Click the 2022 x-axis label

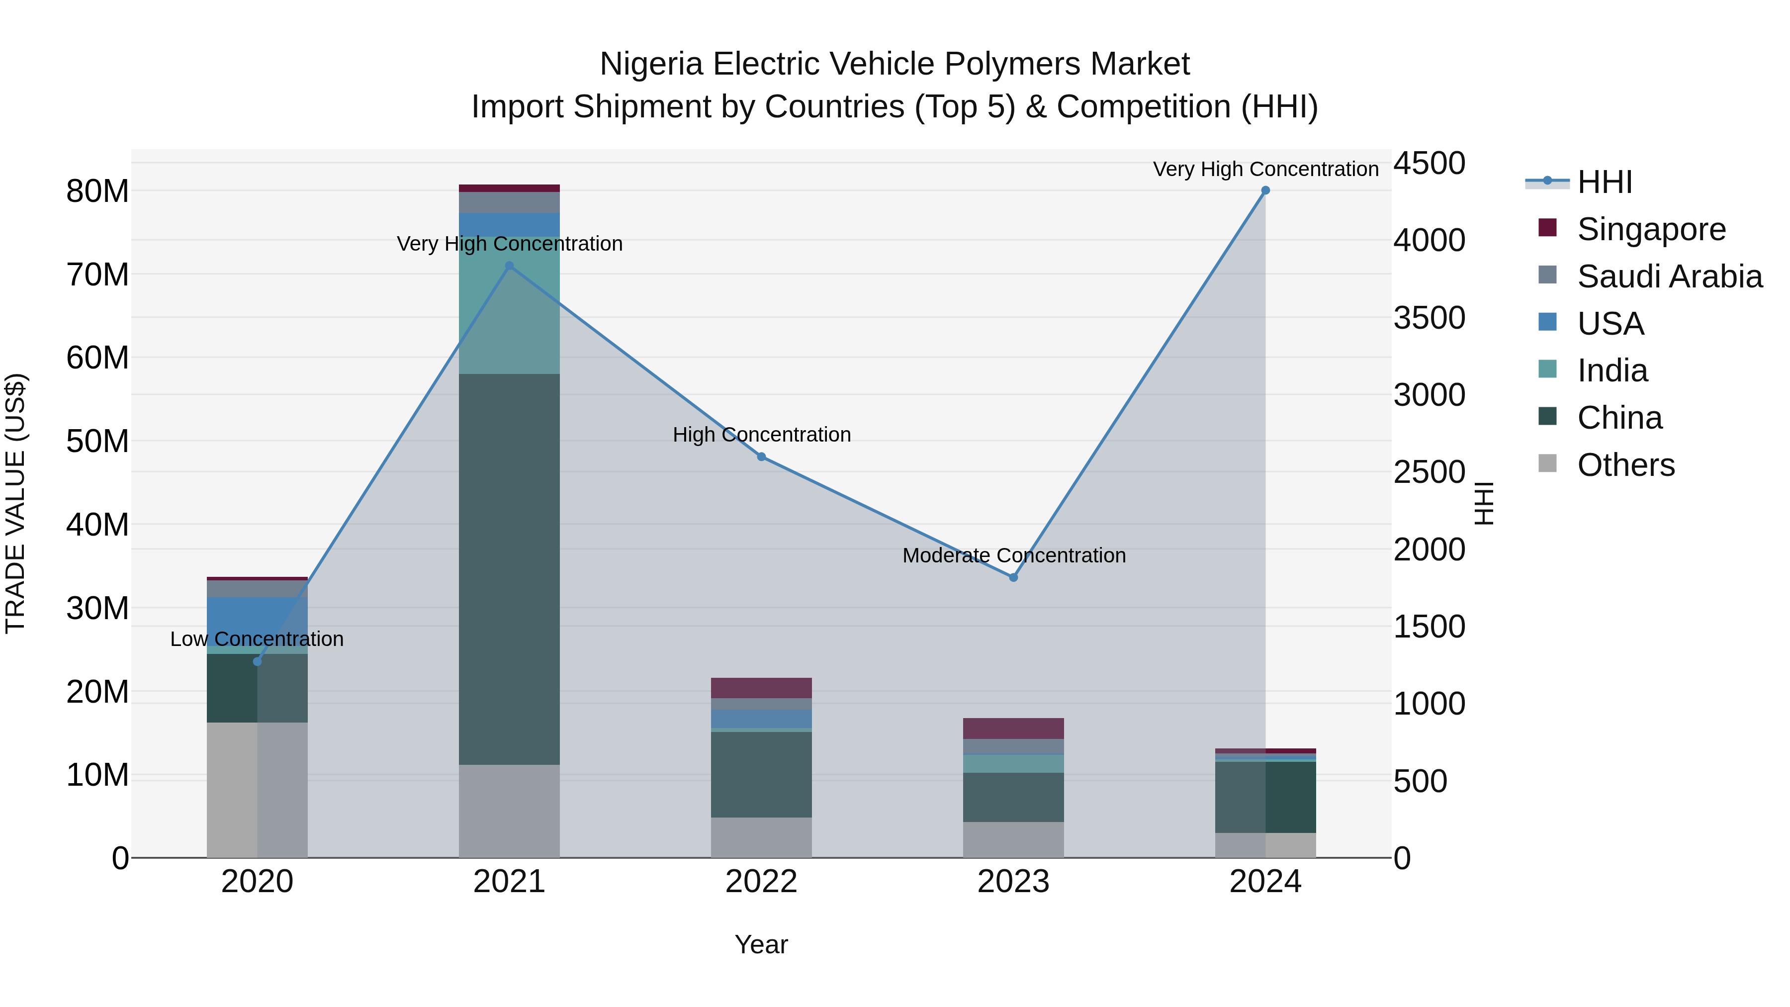point(762,882)
